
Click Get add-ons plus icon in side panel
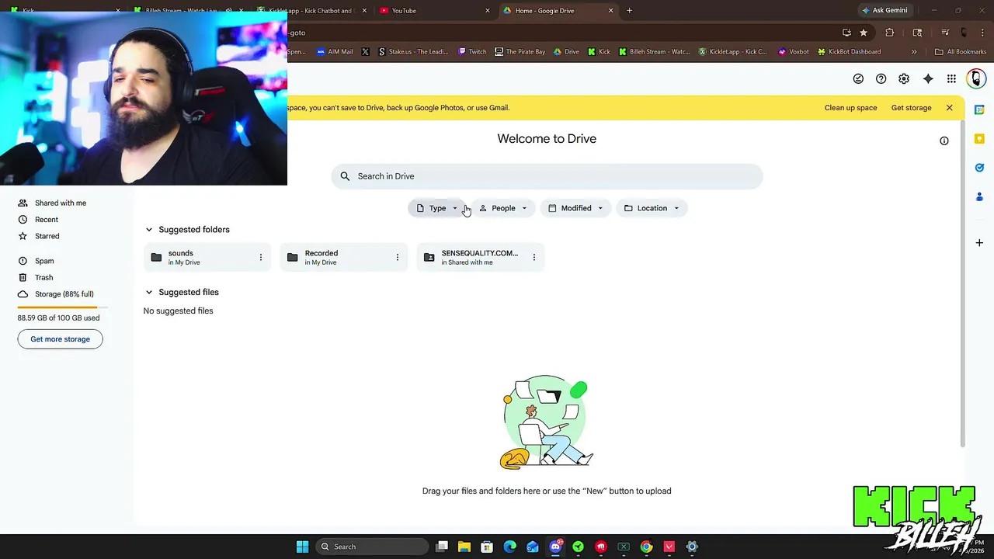click(x=979, y=243)
